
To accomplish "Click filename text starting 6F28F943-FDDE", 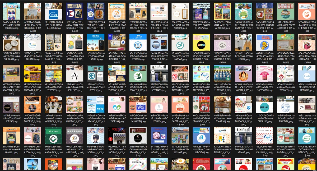I will click(54, 87).
